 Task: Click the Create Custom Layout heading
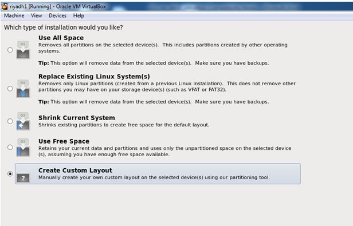pyautogui.click(x=75, y=171)
